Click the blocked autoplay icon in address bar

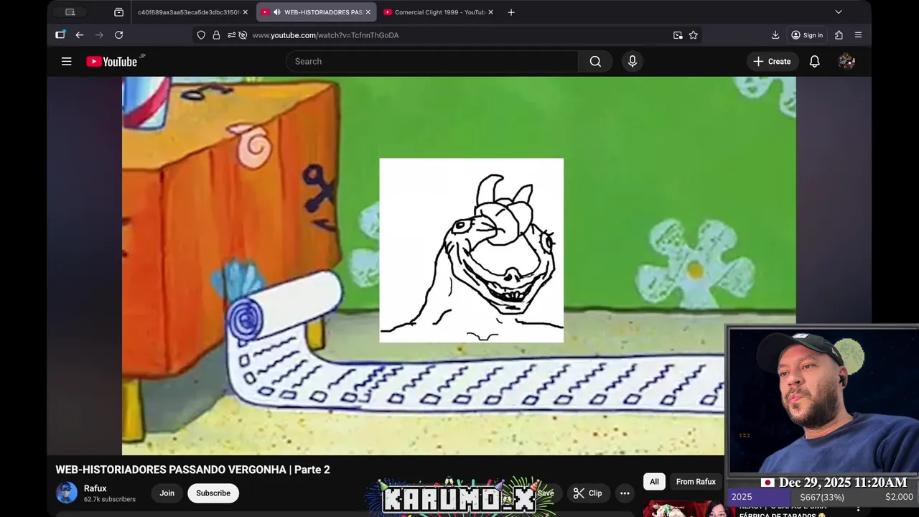coord(243,35)
